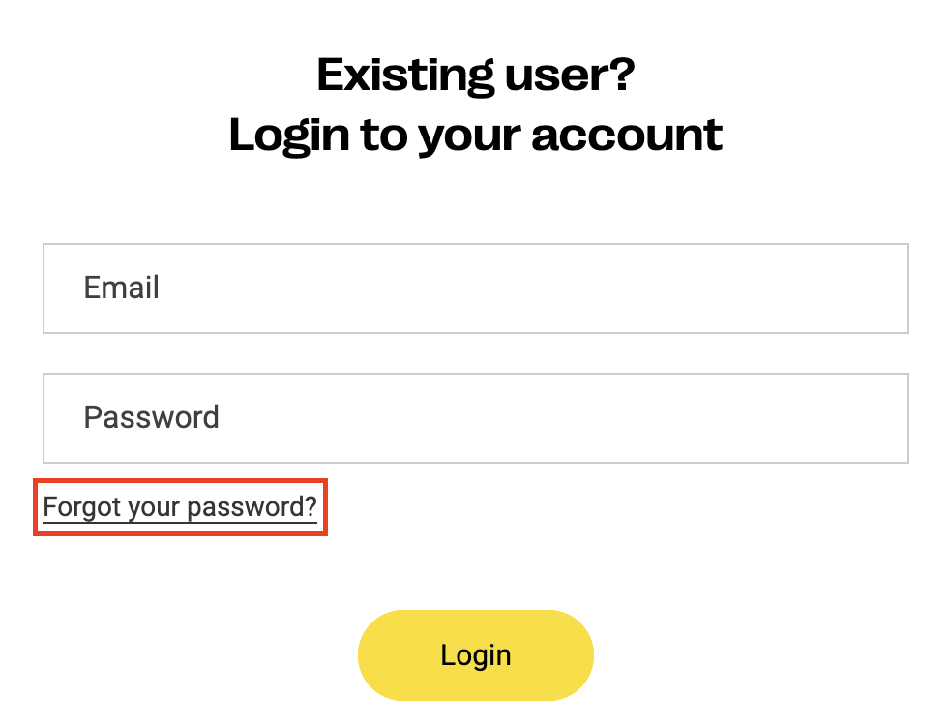Click the "Login to your account" heading
The image size is (948, 728).
[x=475, y=135]
